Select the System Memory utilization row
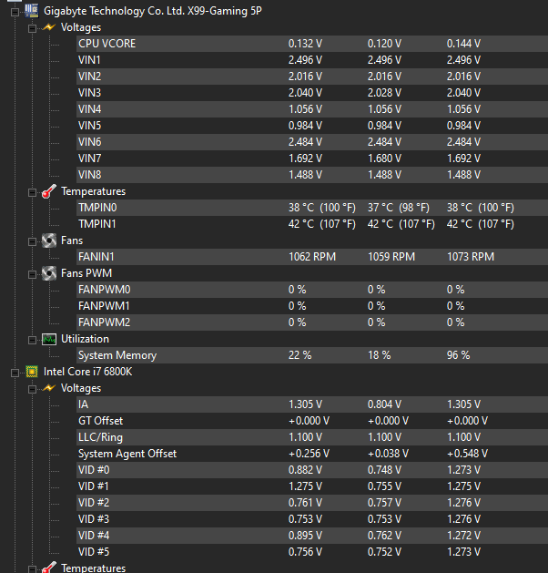The height and width of the screenshot is (573, 548). click(x=312, y=355)
